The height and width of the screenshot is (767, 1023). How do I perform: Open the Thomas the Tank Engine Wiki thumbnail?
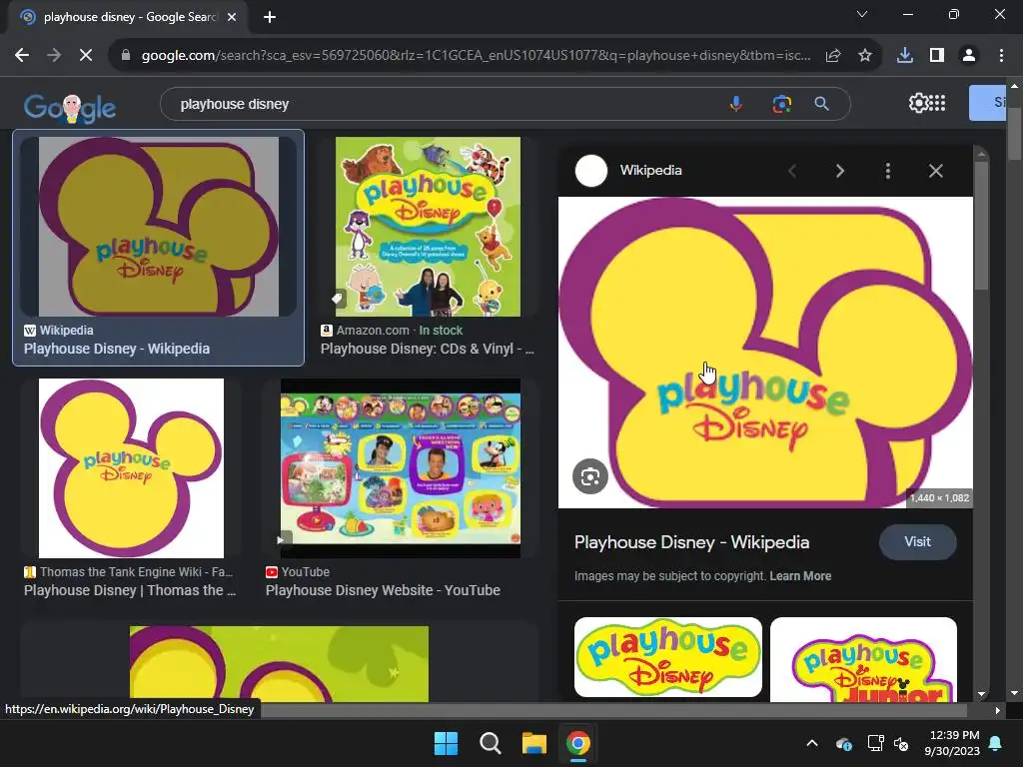click(131, 468)
